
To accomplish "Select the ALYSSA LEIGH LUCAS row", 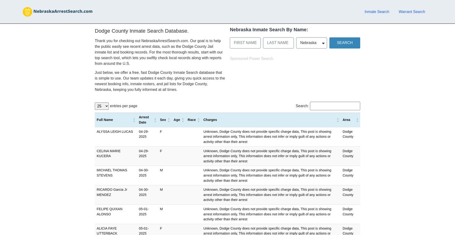I will [x=115, y=132].
